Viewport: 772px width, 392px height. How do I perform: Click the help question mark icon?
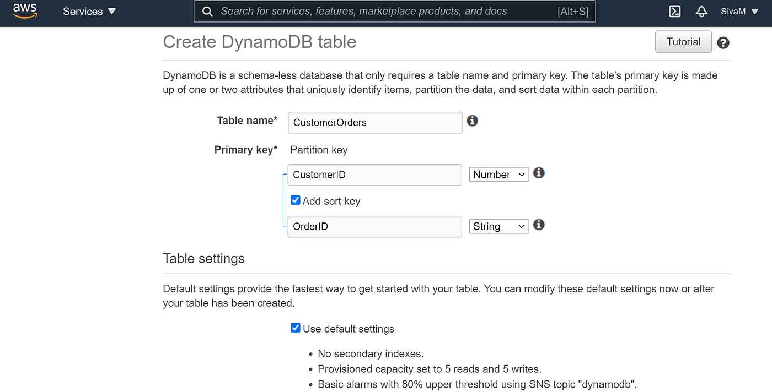click(x=723, y=43)
